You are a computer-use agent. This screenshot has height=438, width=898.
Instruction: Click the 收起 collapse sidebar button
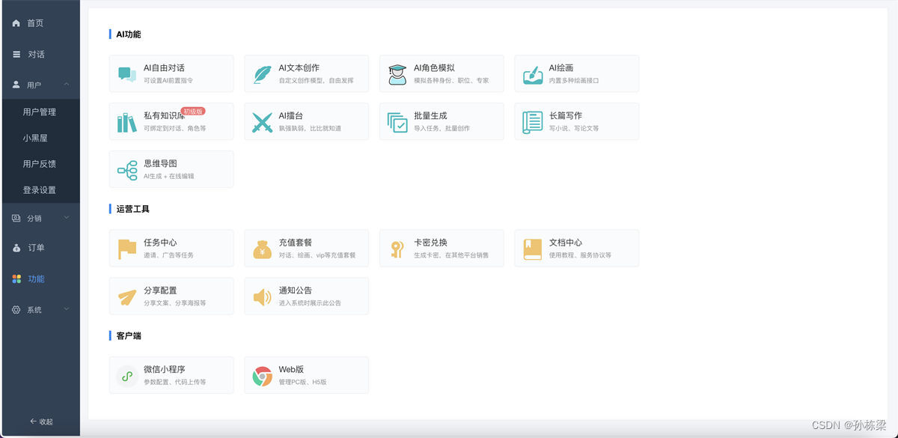click(x=41, y=422)
